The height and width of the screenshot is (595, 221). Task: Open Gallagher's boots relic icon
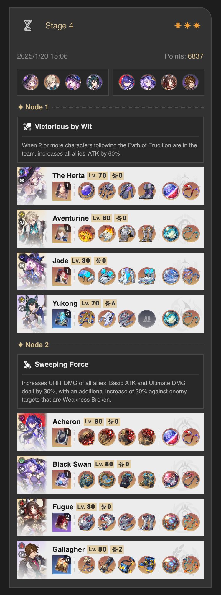pyautogui.click(x=147, y=565)
